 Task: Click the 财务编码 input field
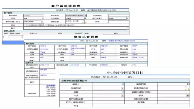(x=119, y=15)
